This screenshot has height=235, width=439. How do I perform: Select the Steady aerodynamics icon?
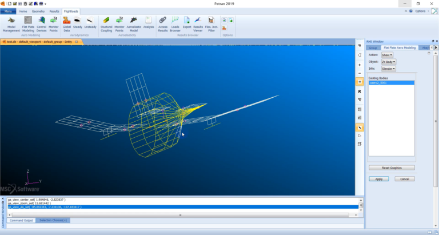coord(78,23)
